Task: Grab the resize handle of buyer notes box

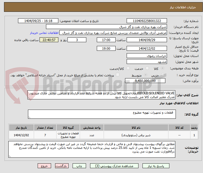Action: pos(10,156)
